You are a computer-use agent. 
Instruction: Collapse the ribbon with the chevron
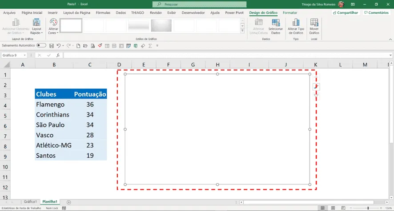click(x=390, y=39)
